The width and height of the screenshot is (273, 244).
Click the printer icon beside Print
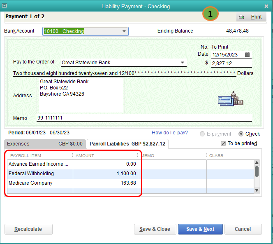(x=241, y=17)
